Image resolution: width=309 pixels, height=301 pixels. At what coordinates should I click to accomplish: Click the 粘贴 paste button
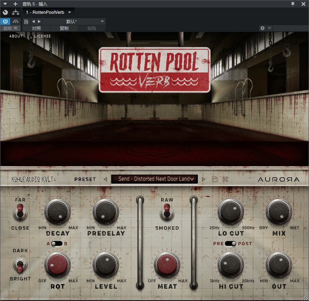point(92,28)
